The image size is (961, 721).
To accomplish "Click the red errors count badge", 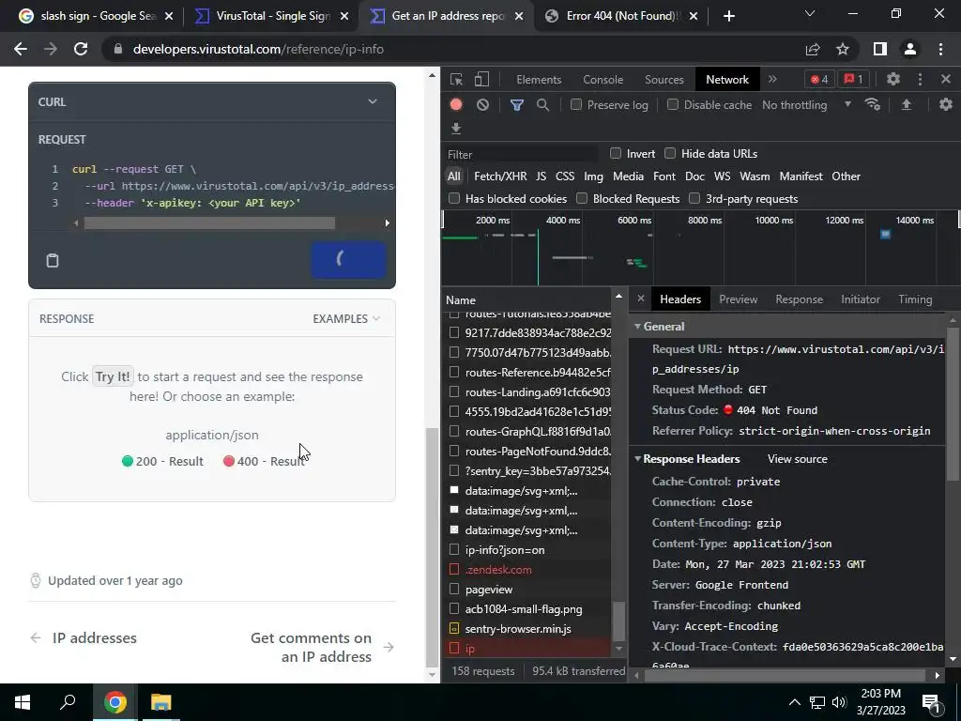I will pos(819,79).
